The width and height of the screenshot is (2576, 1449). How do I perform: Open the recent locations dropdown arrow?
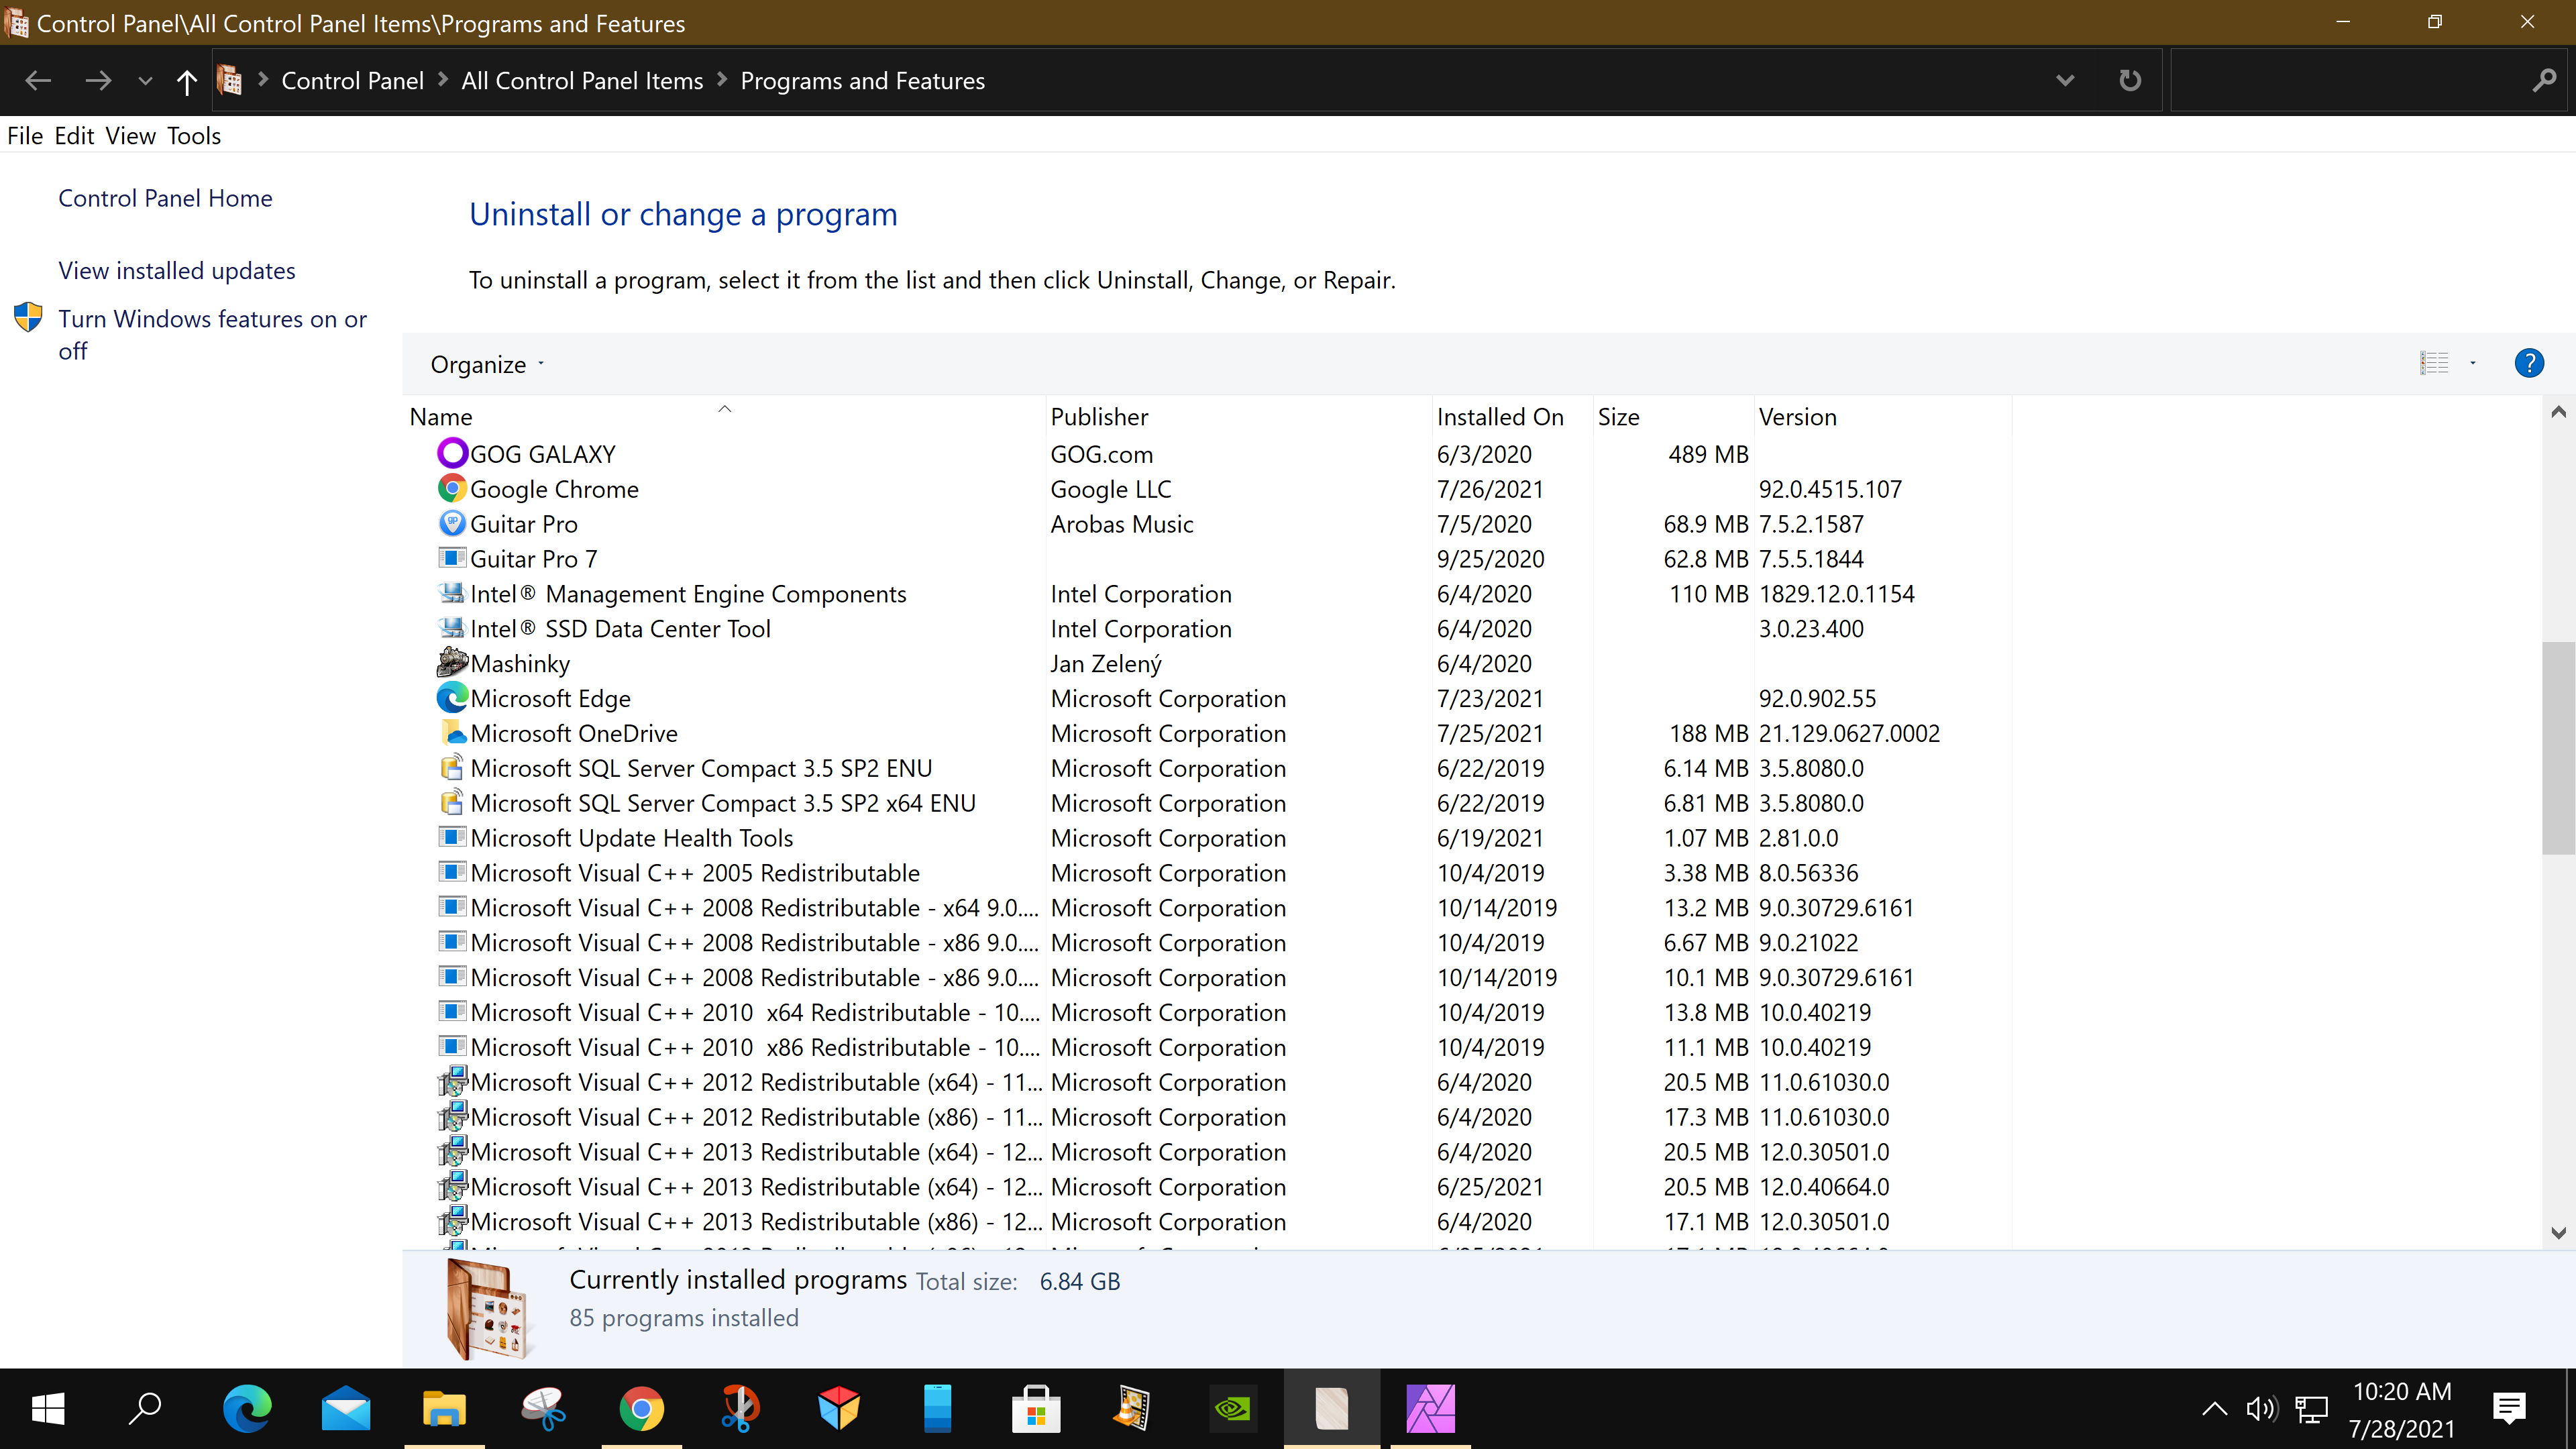pos(146,82)
